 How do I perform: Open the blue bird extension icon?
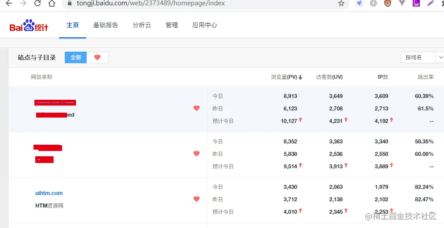pos(359,4)
